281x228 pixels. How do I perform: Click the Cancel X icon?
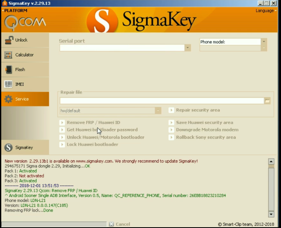point(111,224)
